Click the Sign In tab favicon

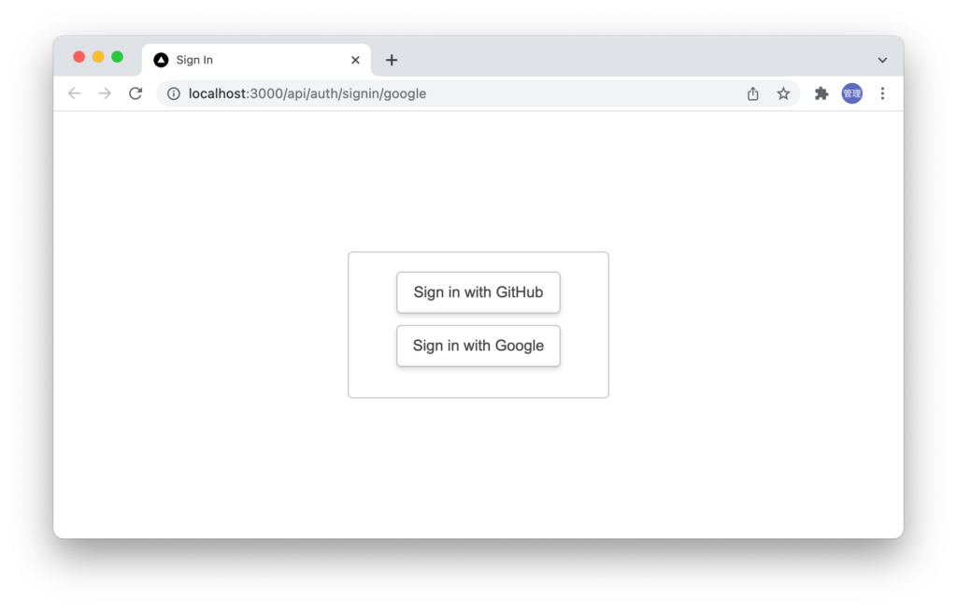click(x=161, y=60)
